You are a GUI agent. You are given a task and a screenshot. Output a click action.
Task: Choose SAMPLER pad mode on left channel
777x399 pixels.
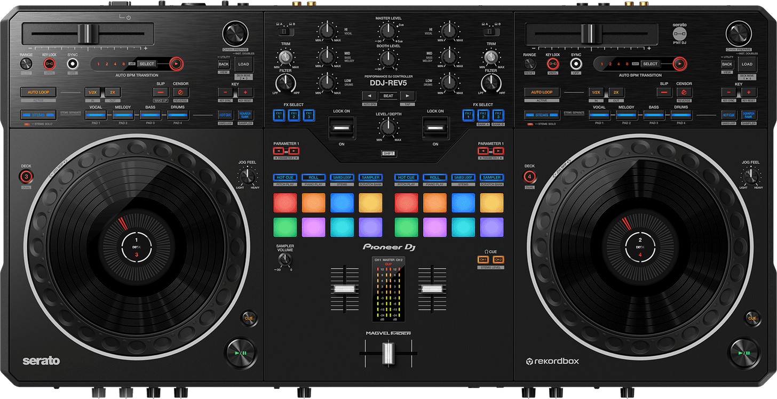pos(370,177)
